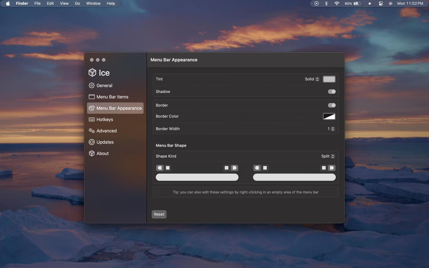Open Control Center from menu bar
Image resolution: width=429 pixels, height=268 pixels.
pos(381,4)
